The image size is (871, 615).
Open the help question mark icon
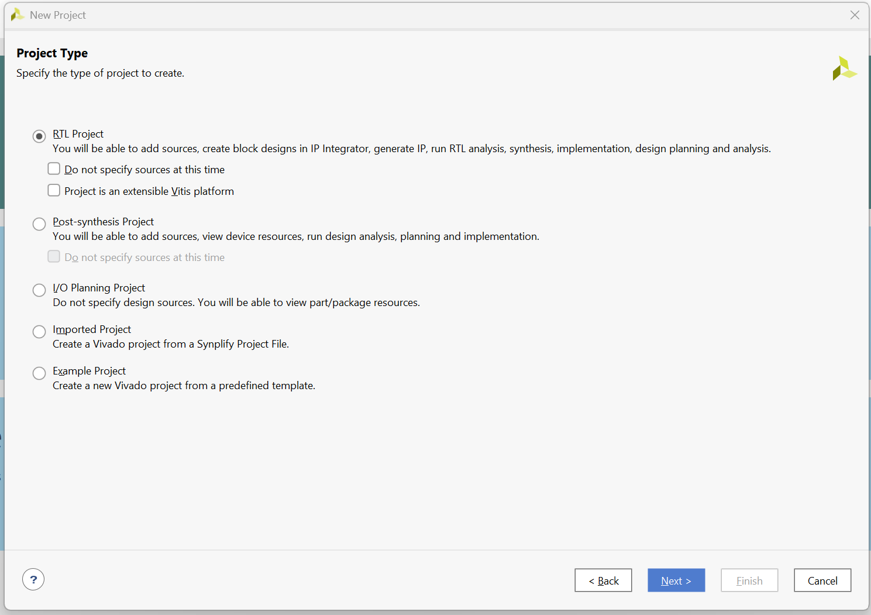(x=33, y=579)
